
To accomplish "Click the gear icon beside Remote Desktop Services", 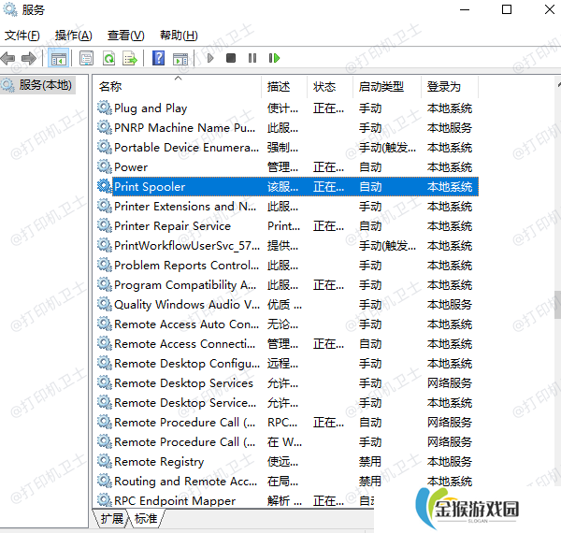I will click(105, 382).
